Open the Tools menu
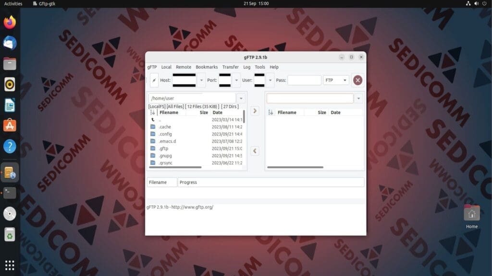 (x=260, y=67)
